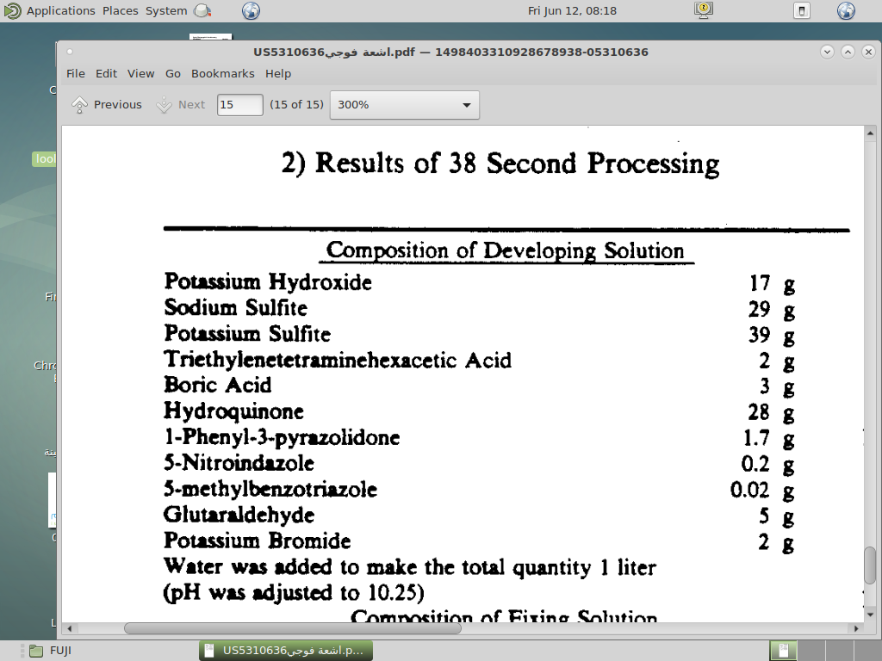Click the 'Hydroquinone' row text
This screenshot has width=882, height=661.
[x=233, y=411]
